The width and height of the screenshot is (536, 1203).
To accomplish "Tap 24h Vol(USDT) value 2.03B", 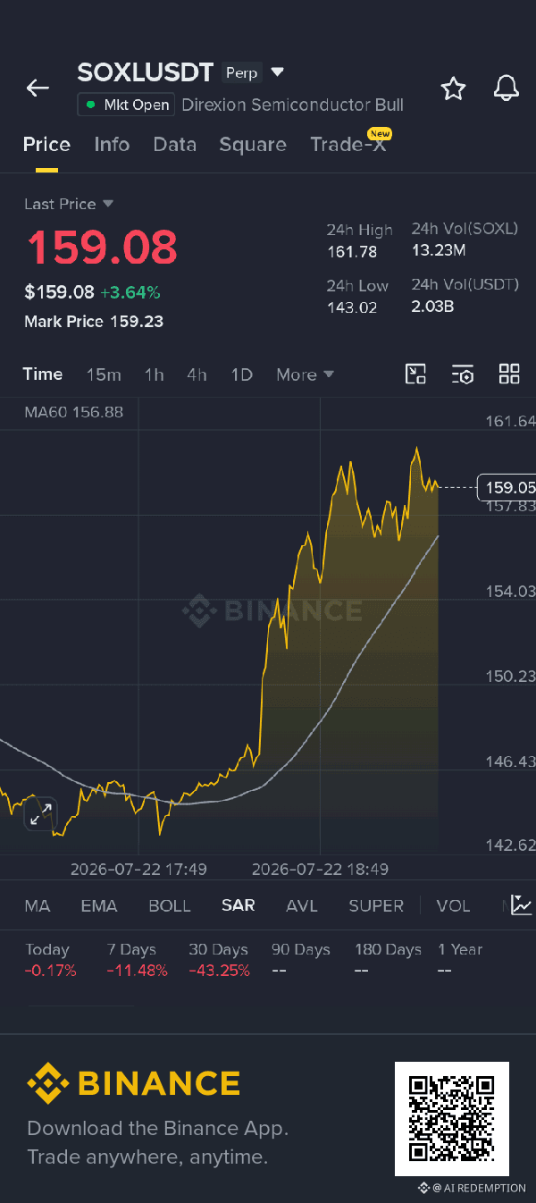I will 432,307.
